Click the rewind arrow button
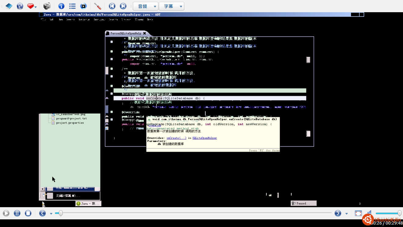The width and height of the screenshot is (403, 227). [x=42, y=213]
